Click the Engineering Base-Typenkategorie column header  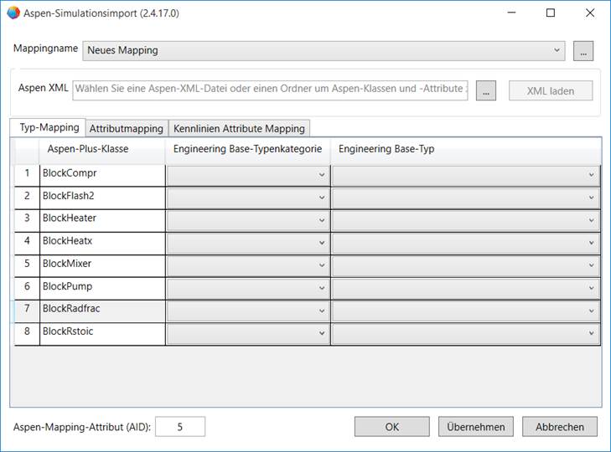[x=248, y=150]
